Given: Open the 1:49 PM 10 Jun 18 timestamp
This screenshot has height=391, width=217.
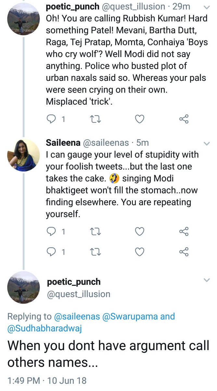Looking at the screenshot, I should click(47, 380).
